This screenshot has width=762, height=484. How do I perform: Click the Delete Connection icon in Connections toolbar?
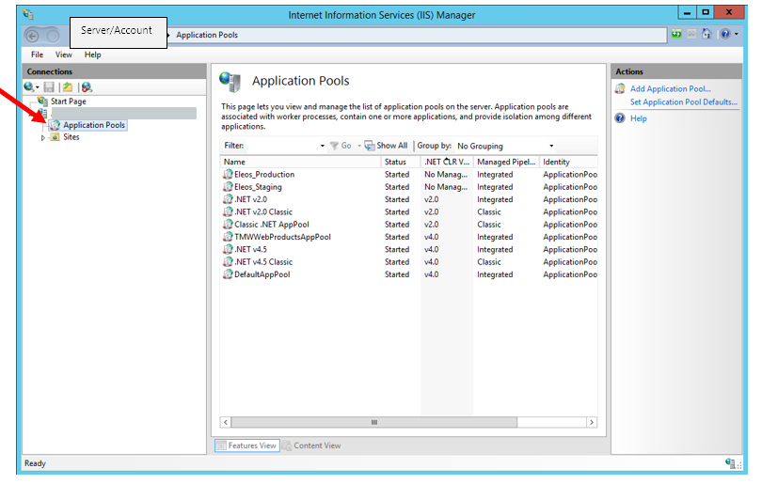click(87, 86)
